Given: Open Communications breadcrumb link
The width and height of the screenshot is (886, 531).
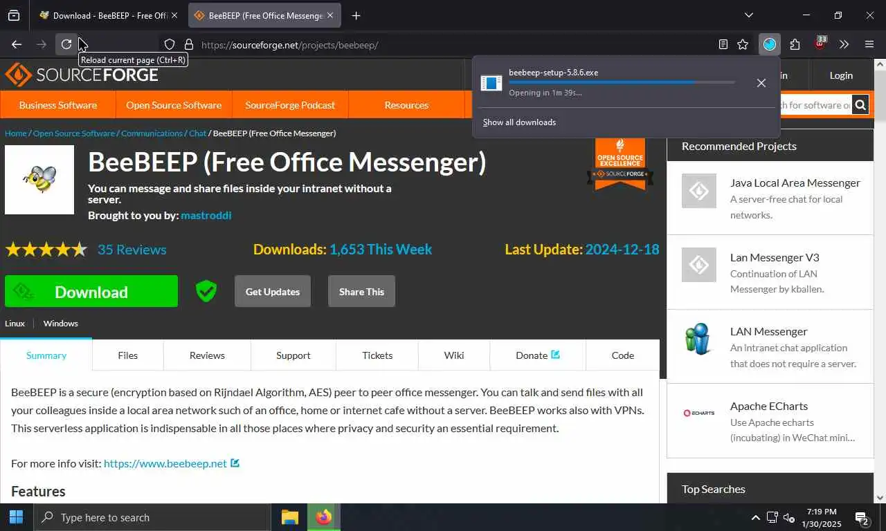Looking at the screenshot, I should (152, 133).
